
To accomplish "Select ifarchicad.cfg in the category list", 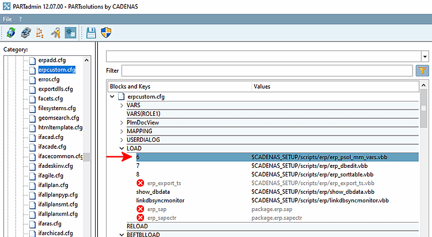I will point(56,233).
